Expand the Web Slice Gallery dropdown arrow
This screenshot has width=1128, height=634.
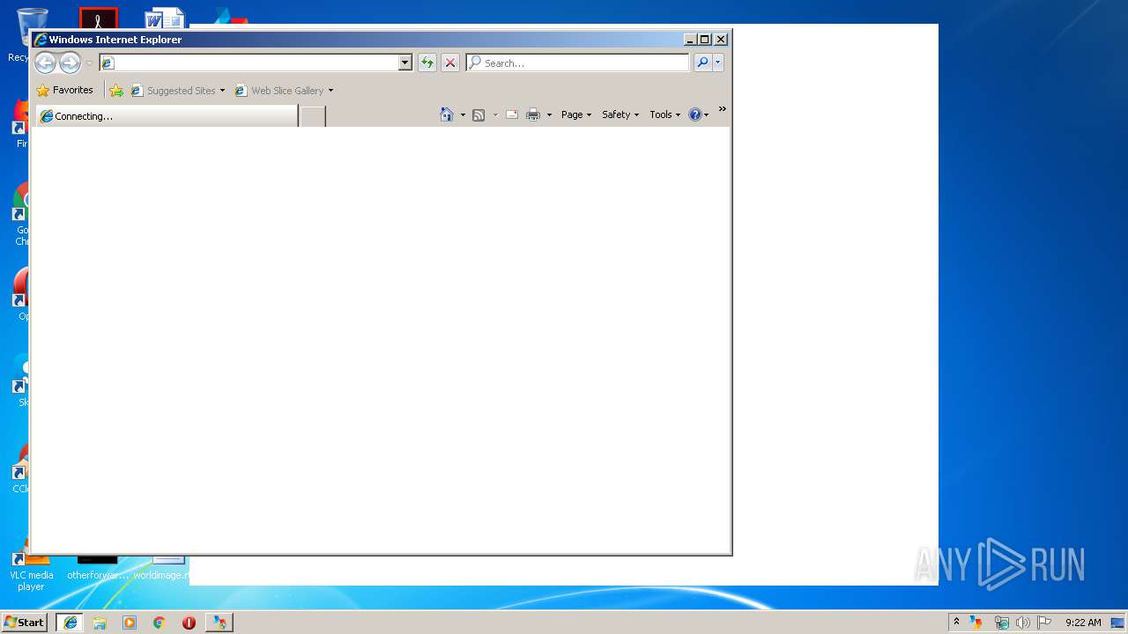(330, 91)
